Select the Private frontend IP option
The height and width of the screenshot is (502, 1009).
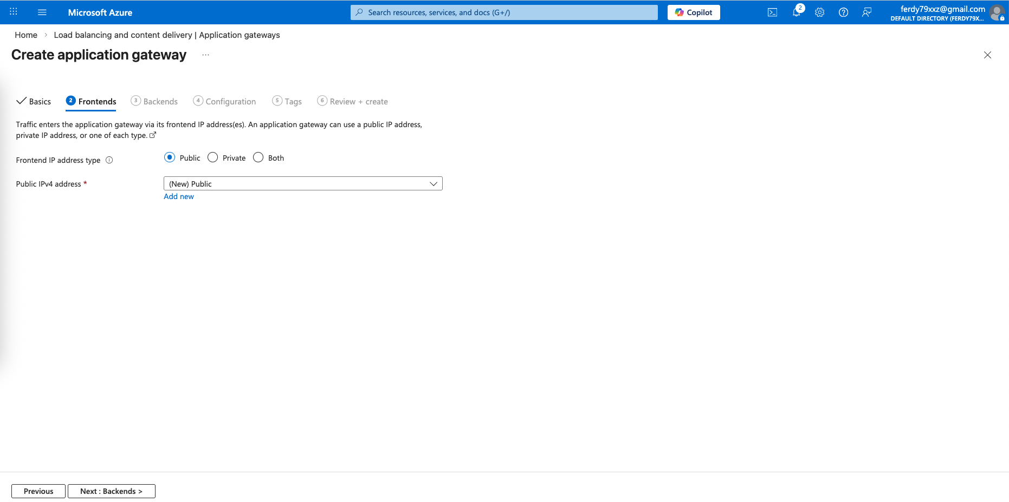[213, 157]
